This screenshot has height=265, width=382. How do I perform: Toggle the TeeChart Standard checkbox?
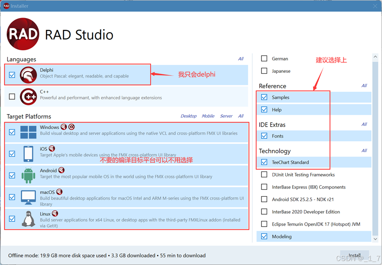point(264,162)
